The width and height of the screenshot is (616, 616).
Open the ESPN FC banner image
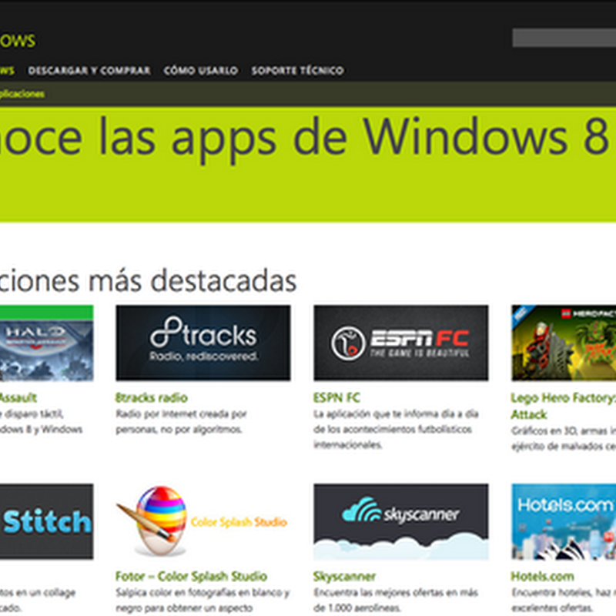400,343
